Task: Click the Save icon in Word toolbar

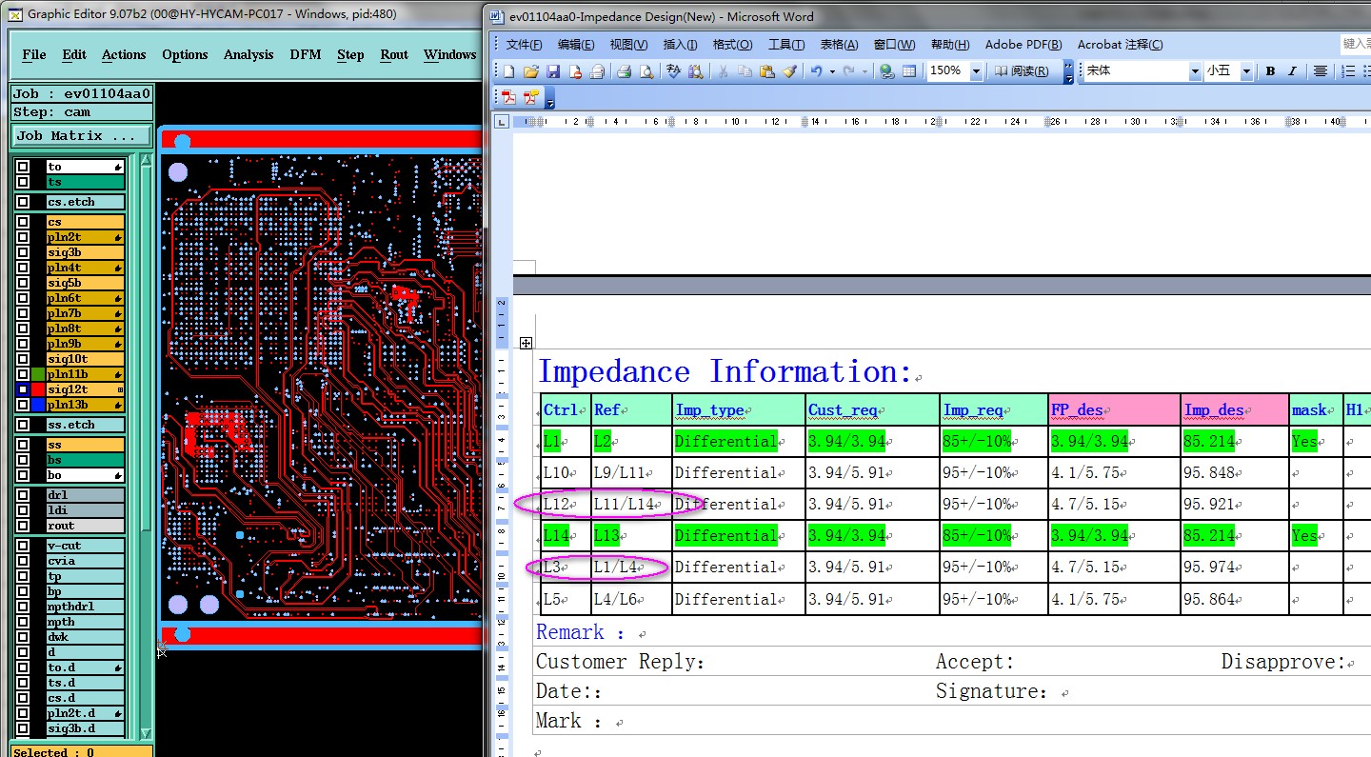Action: coord(553,71)
